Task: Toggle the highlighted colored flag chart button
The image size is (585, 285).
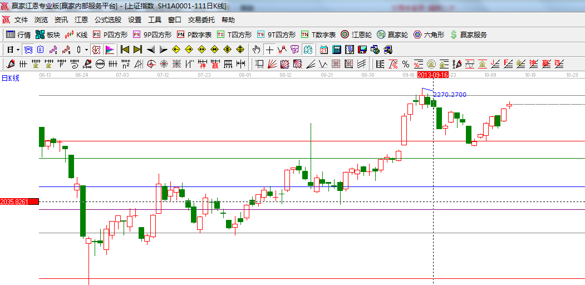Action: pos(109,50)
